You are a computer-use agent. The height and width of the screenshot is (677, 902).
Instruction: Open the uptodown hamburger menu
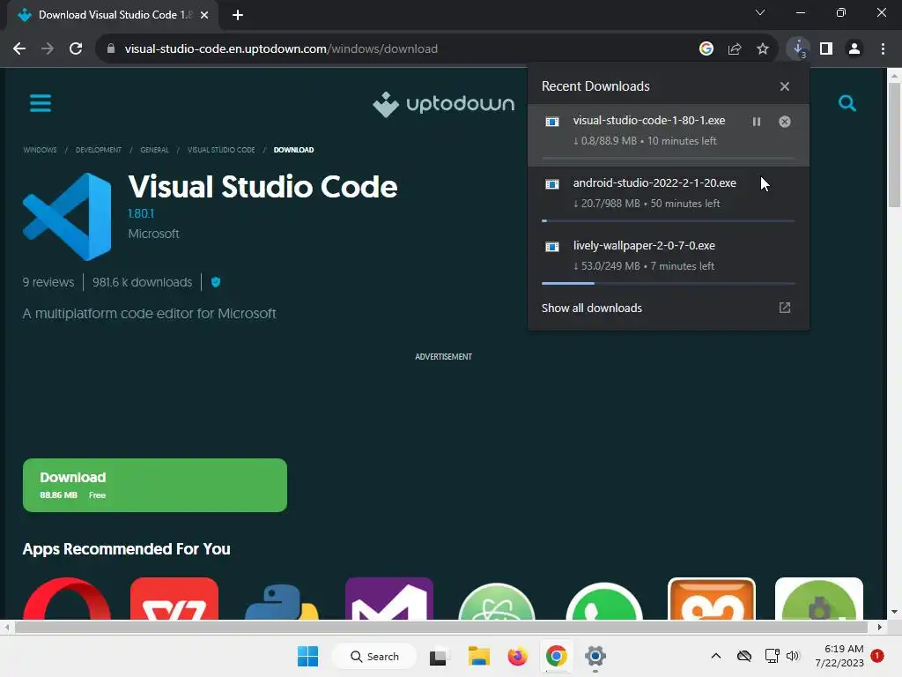pos(41,103)
